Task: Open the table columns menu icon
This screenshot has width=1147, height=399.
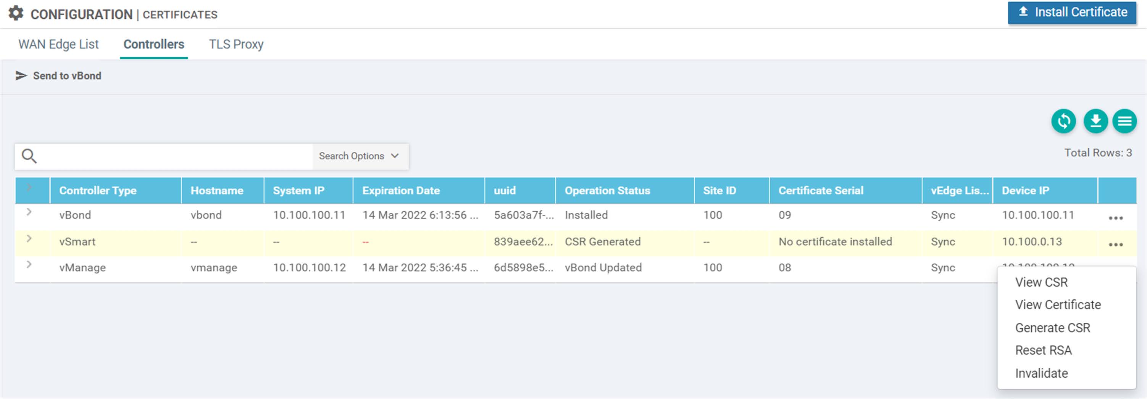Action: click(x=1125, y=121)
